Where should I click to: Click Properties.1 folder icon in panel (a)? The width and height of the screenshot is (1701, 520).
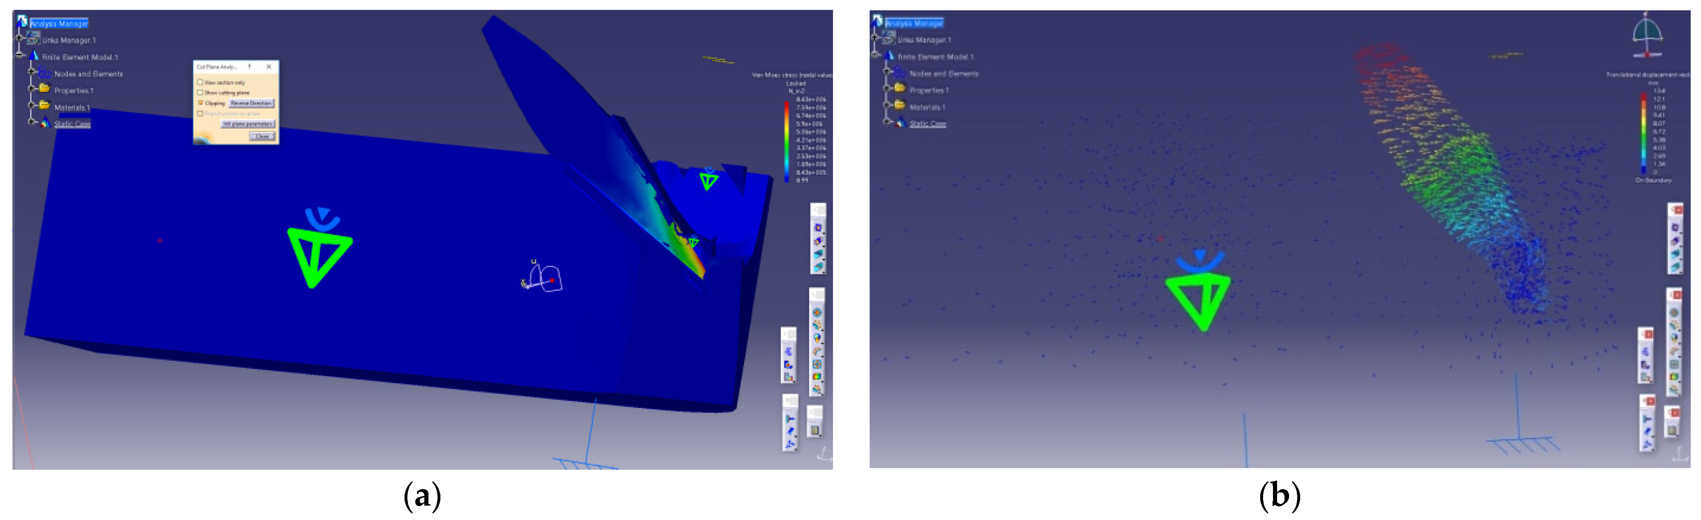pos(44,89)
